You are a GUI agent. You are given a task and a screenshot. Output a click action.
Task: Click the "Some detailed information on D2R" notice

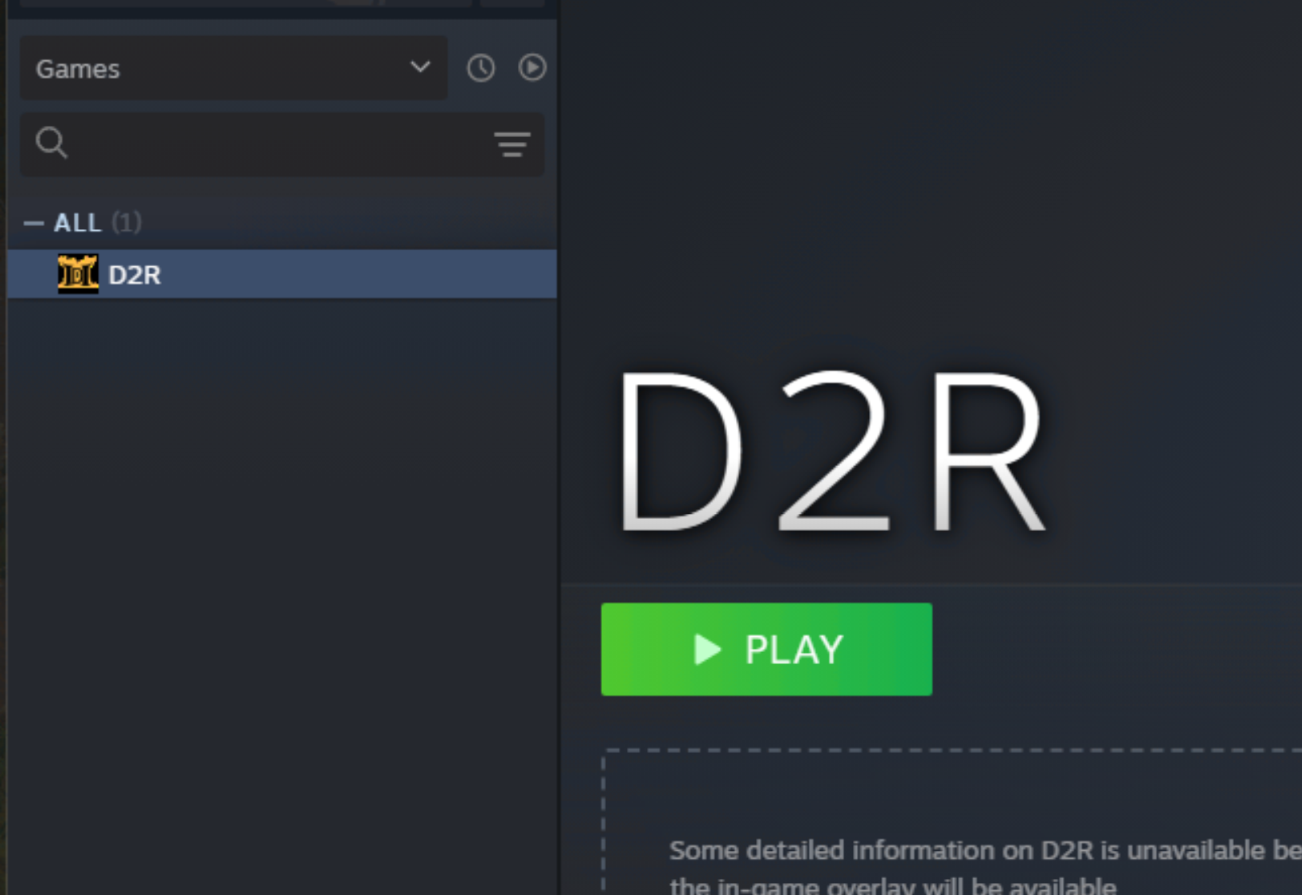(x=985, y=868)
